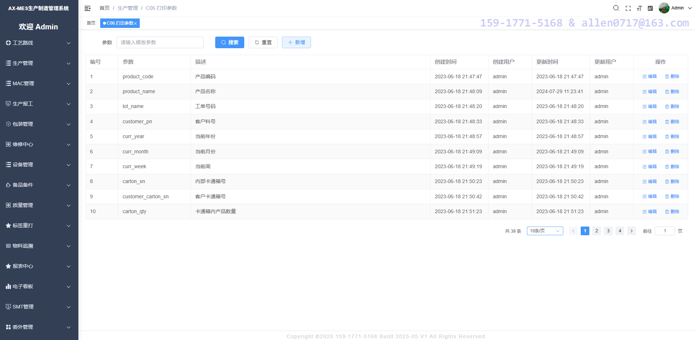695x340 pixels.
Task: Click the 备品备件 sidebar icon
Action: click(x=8, y=185)
